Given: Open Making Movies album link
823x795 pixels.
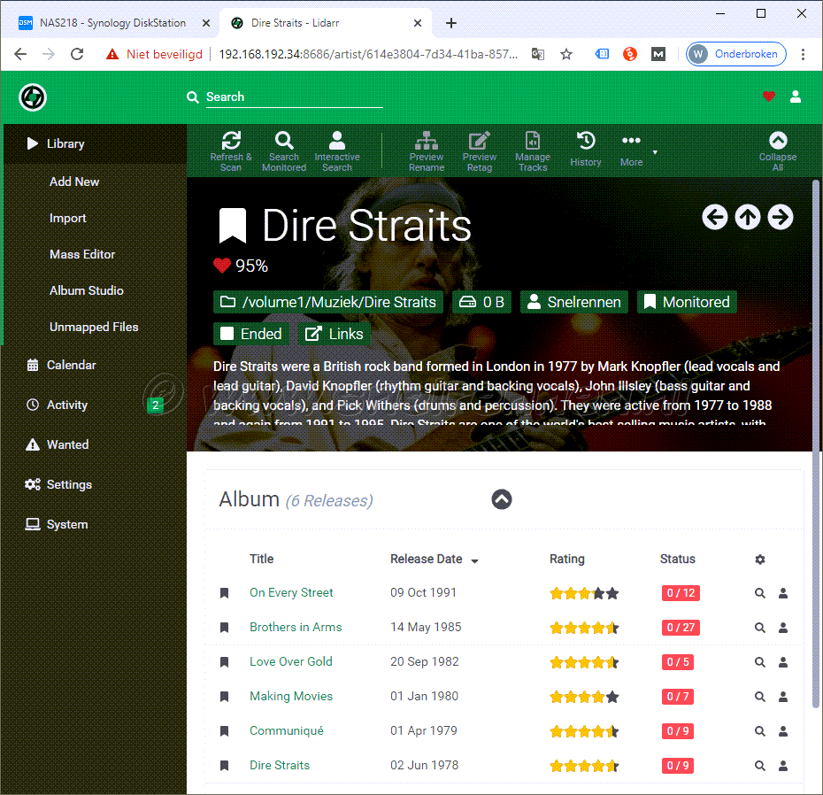Looking at the screenshot, I should click(291, 696).
